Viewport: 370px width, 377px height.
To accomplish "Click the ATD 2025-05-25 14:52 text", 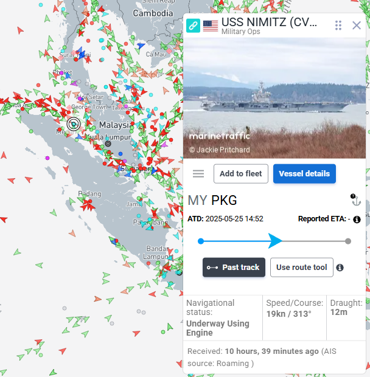I will (225, 219).
